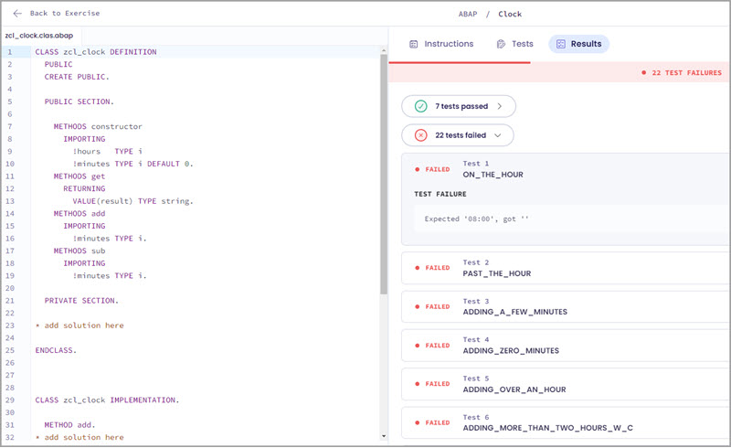Image resolution: width=731 pixels, height=448 pixels.
Task: Click the red failed X icon
Action: tap(420, 135)
